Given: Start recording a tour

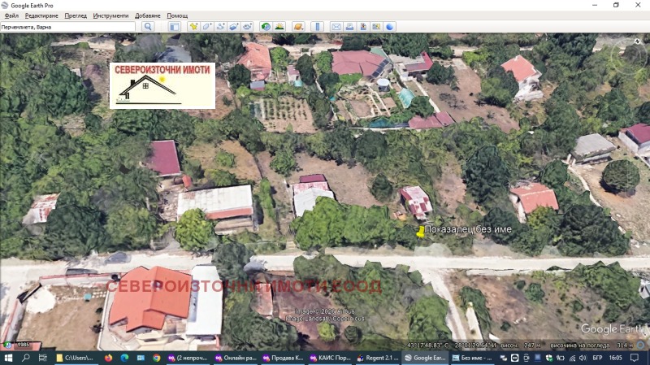Looking at the screenshot, I should coord(248,27).
